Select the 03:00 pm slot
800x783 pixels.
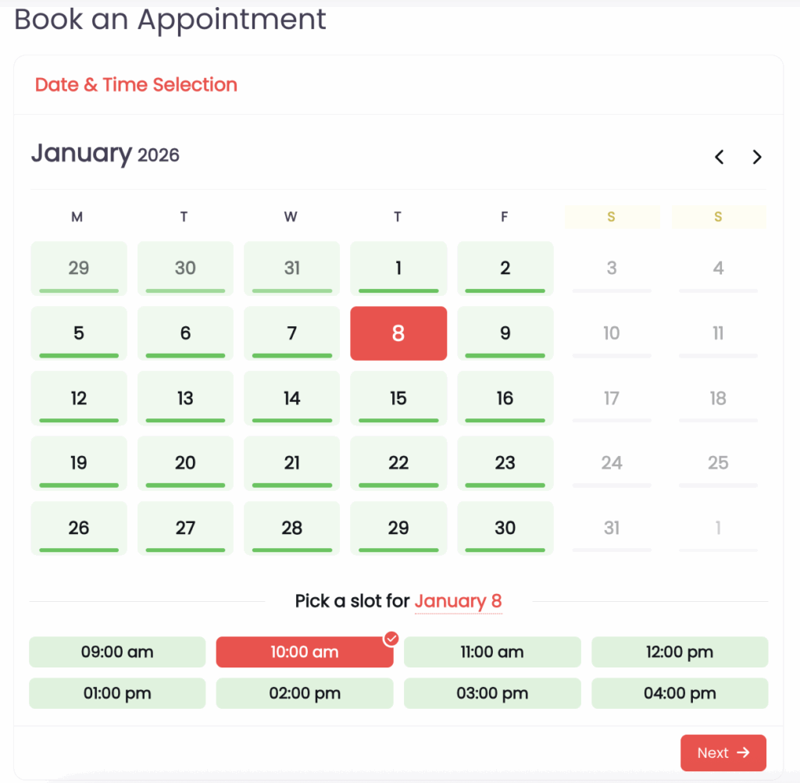492,693
